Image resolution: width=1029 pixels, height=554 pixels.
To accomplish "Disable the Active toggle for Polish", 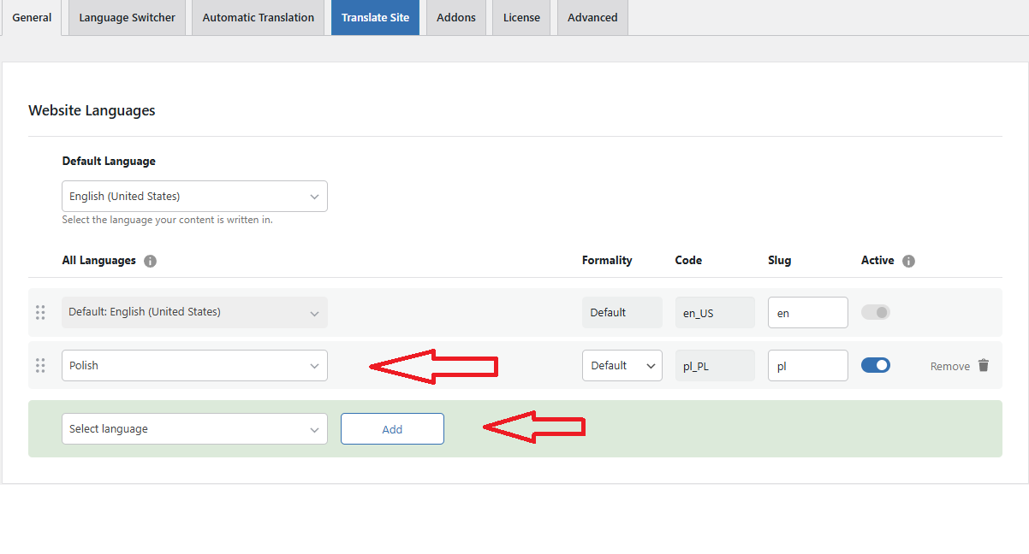I will 876,364.
